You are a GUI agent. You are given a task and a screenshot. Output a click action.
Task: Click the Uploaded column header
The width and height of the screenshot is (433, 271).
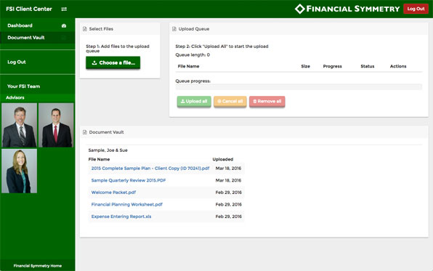[223, 159]
